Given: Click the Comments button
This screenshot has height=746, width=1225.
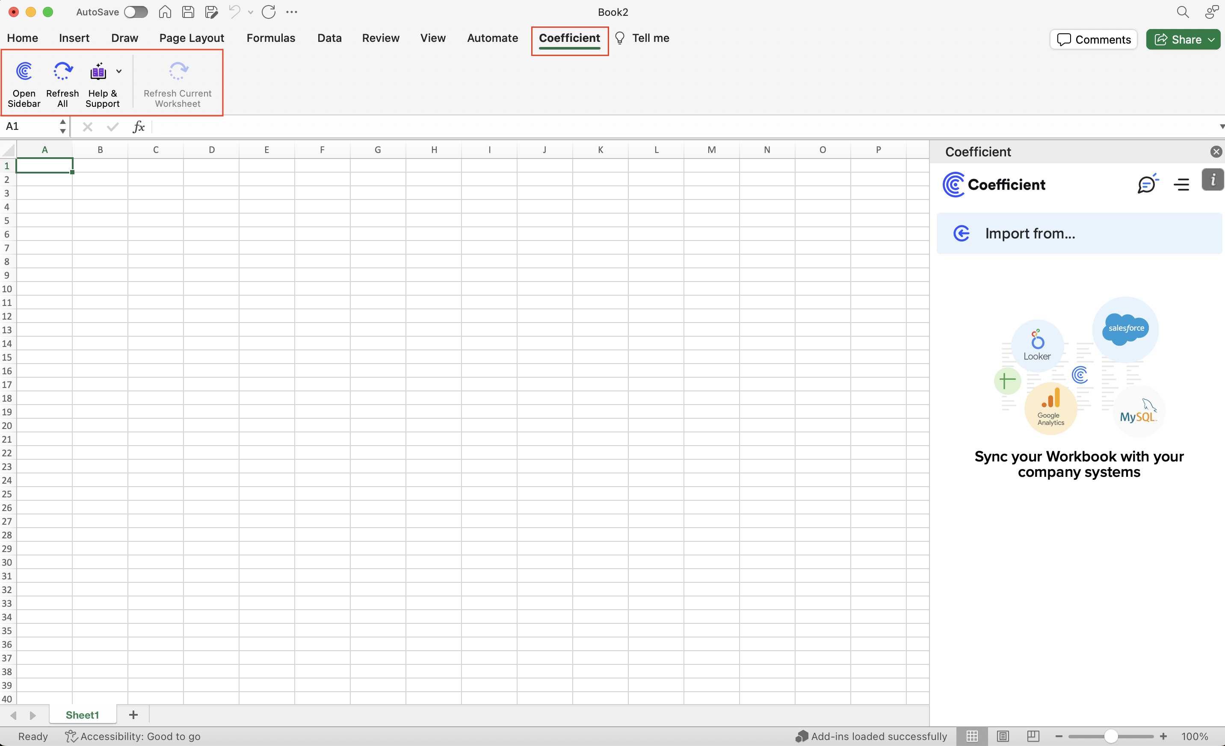Looking at the screenshot, I should click(1093, 39).
